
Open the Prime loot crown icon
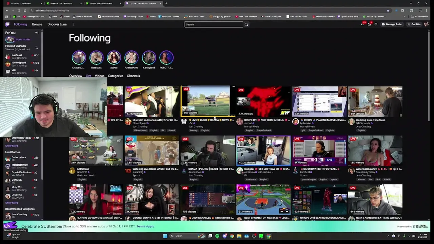pyautogui.click(x=362, y=24)
